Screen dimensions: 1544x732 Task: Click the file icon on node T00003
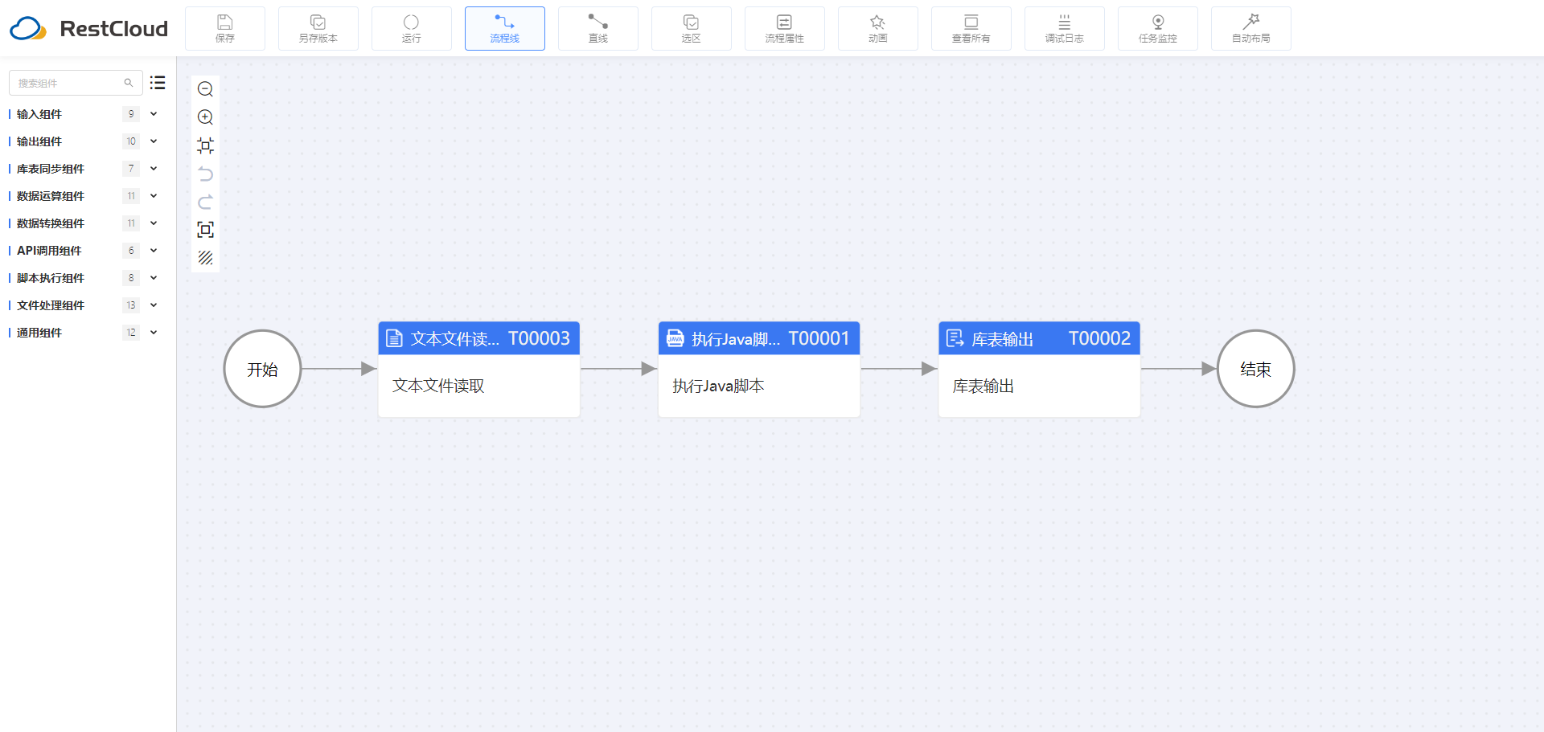pos(394,338)
